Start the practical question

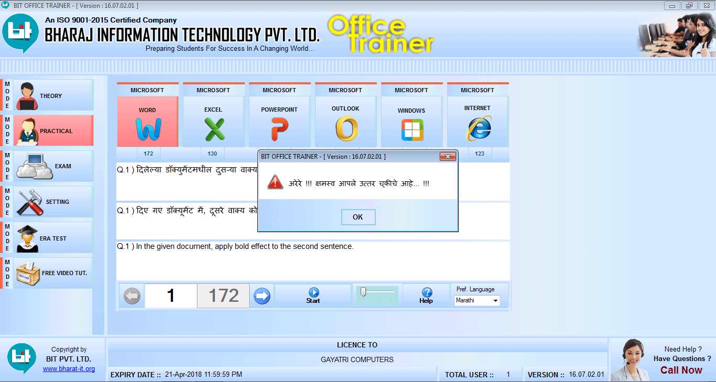point(313,296)
